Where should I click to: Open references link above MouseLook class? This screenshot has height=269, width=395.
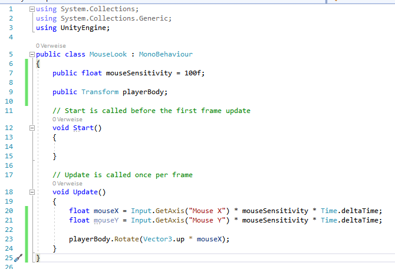pyautogui.click(x=51, y=45)
